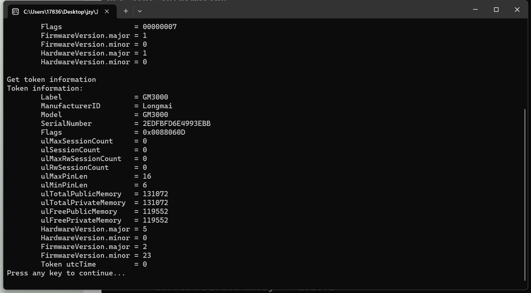Click the 'Get token information' line
The height and width of the screenshot is (293, 531).
tap(51, 79)
